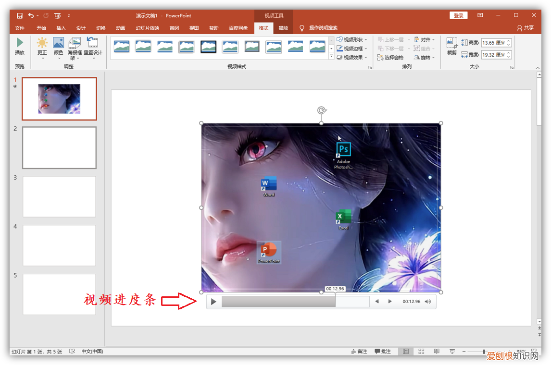Image resolution: width=551 pixels, height=365 pixels.
Task: Click the Save icon in quick access toolbar
Action: pyautogui.click(x=20, y=16)
